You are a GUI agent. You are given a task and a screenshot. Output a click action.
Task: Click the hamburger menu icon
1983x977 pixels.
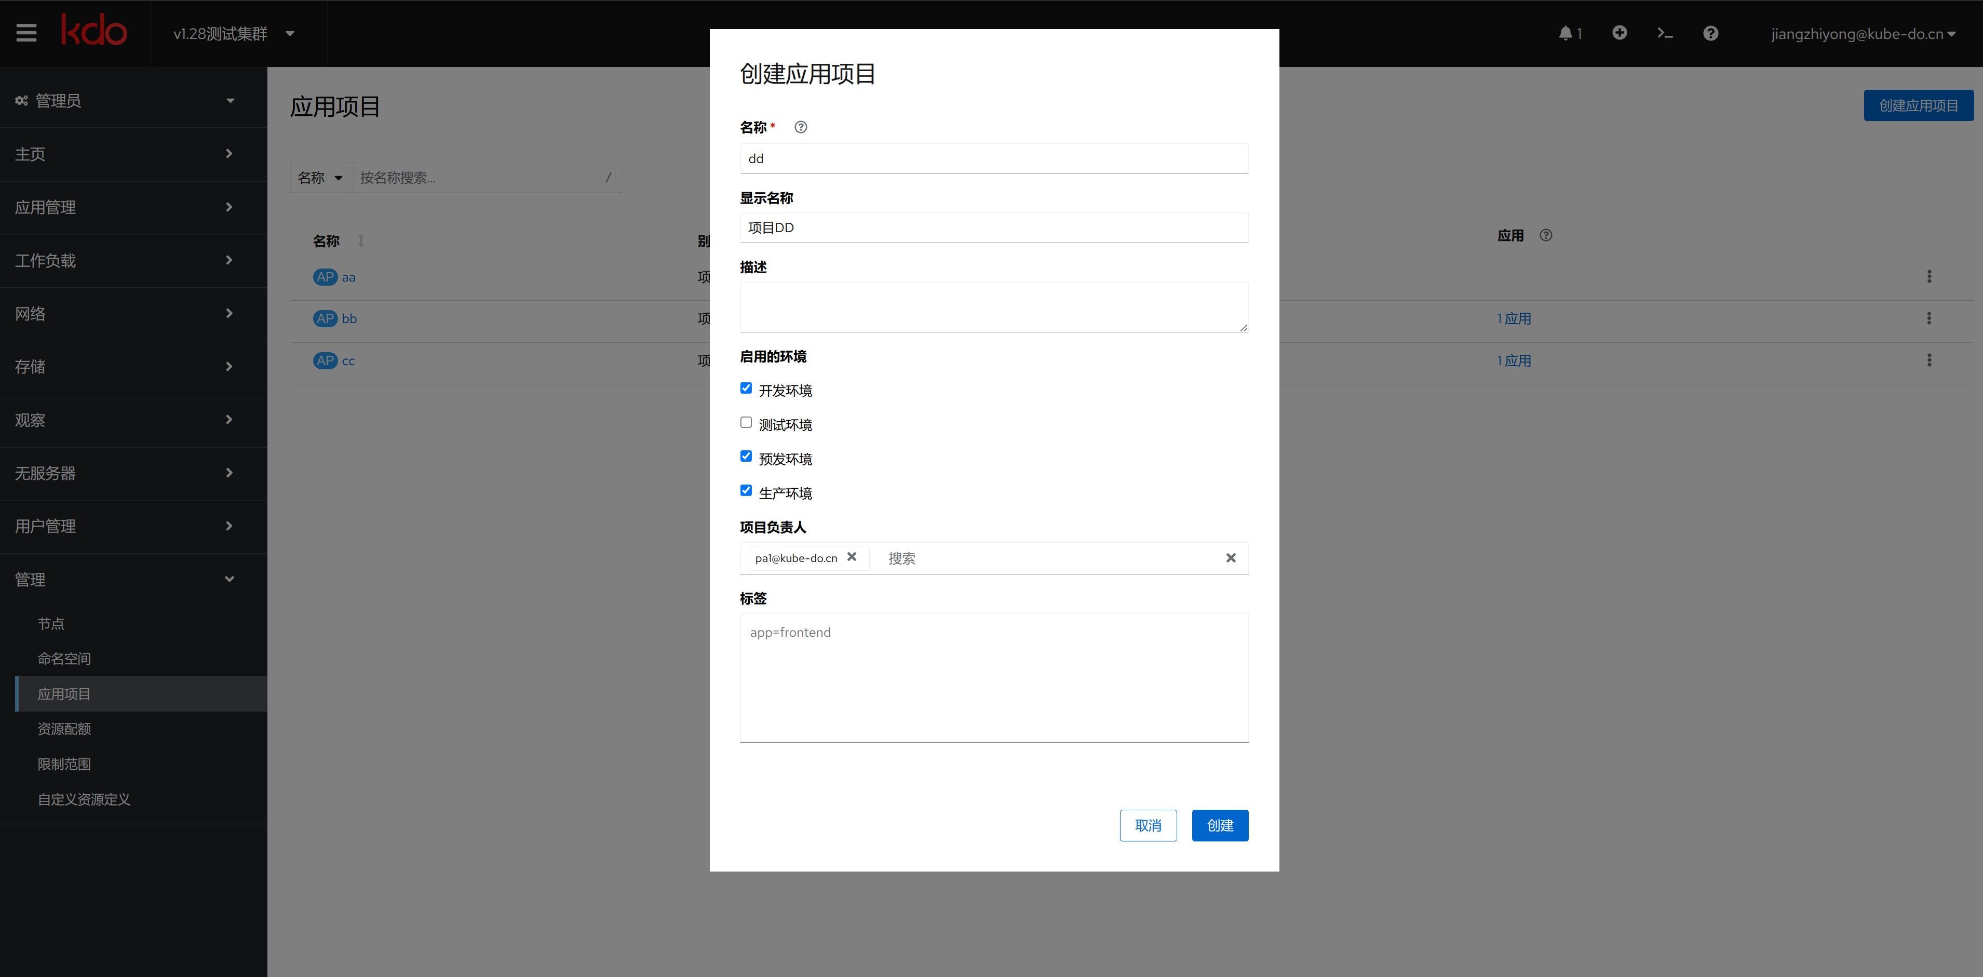click(26, 33)
